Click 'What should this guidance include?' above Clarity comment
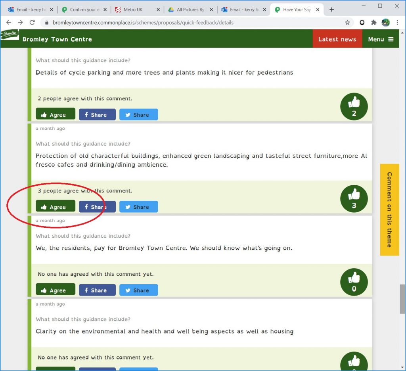Image resolution: width=406 pixels, height=371 pixels. click(83, 319)
